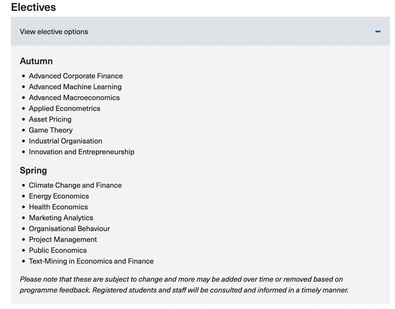
Task: Click the Autumn section heading
Action: (36, 61)
